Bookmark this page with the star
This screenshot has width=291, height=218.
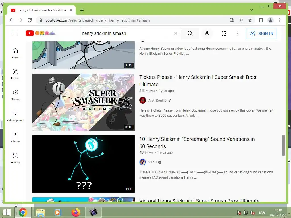coord(250,20)
